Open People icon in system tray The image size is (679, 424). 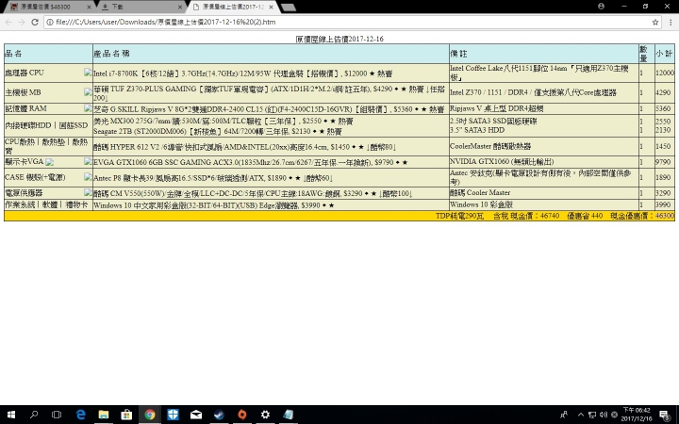pyautogui.click(x=563, y=415)
